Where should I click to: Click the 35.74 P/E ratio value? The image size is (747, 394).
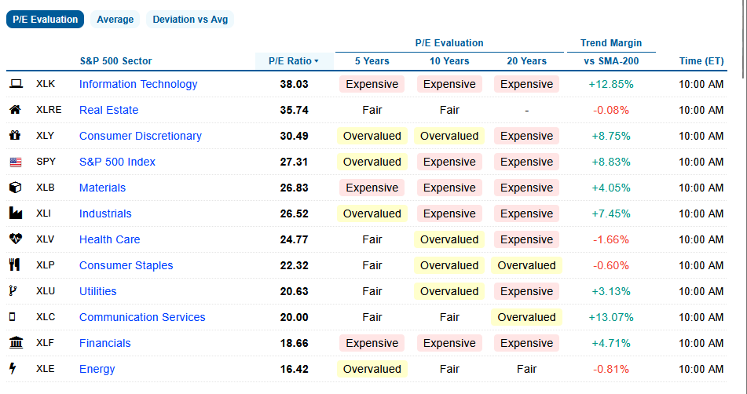294,110
